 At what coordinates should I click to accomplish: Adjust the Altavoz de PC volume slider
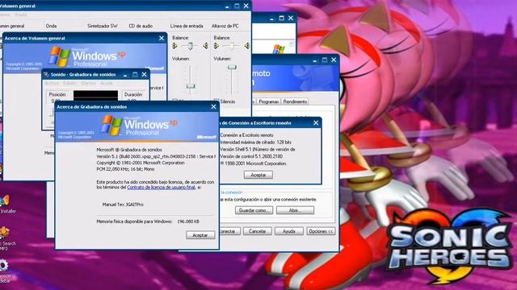tap(232, 67)
